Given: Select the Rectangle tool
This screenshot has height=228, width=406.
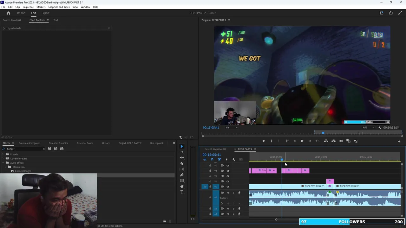Looking at the screenshot, I should [x=182, y=180].
